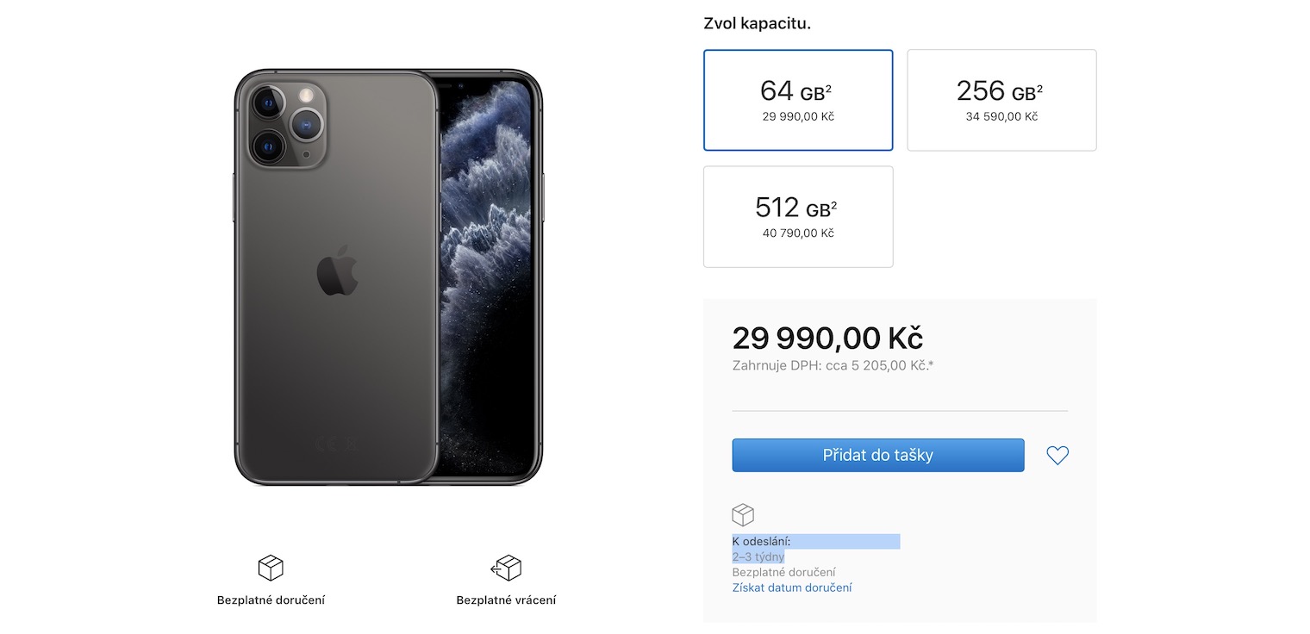This screenshot has height=634, width=1310.
Task: Choose the 256 GB capacity option
Action: pos(1001,100)
